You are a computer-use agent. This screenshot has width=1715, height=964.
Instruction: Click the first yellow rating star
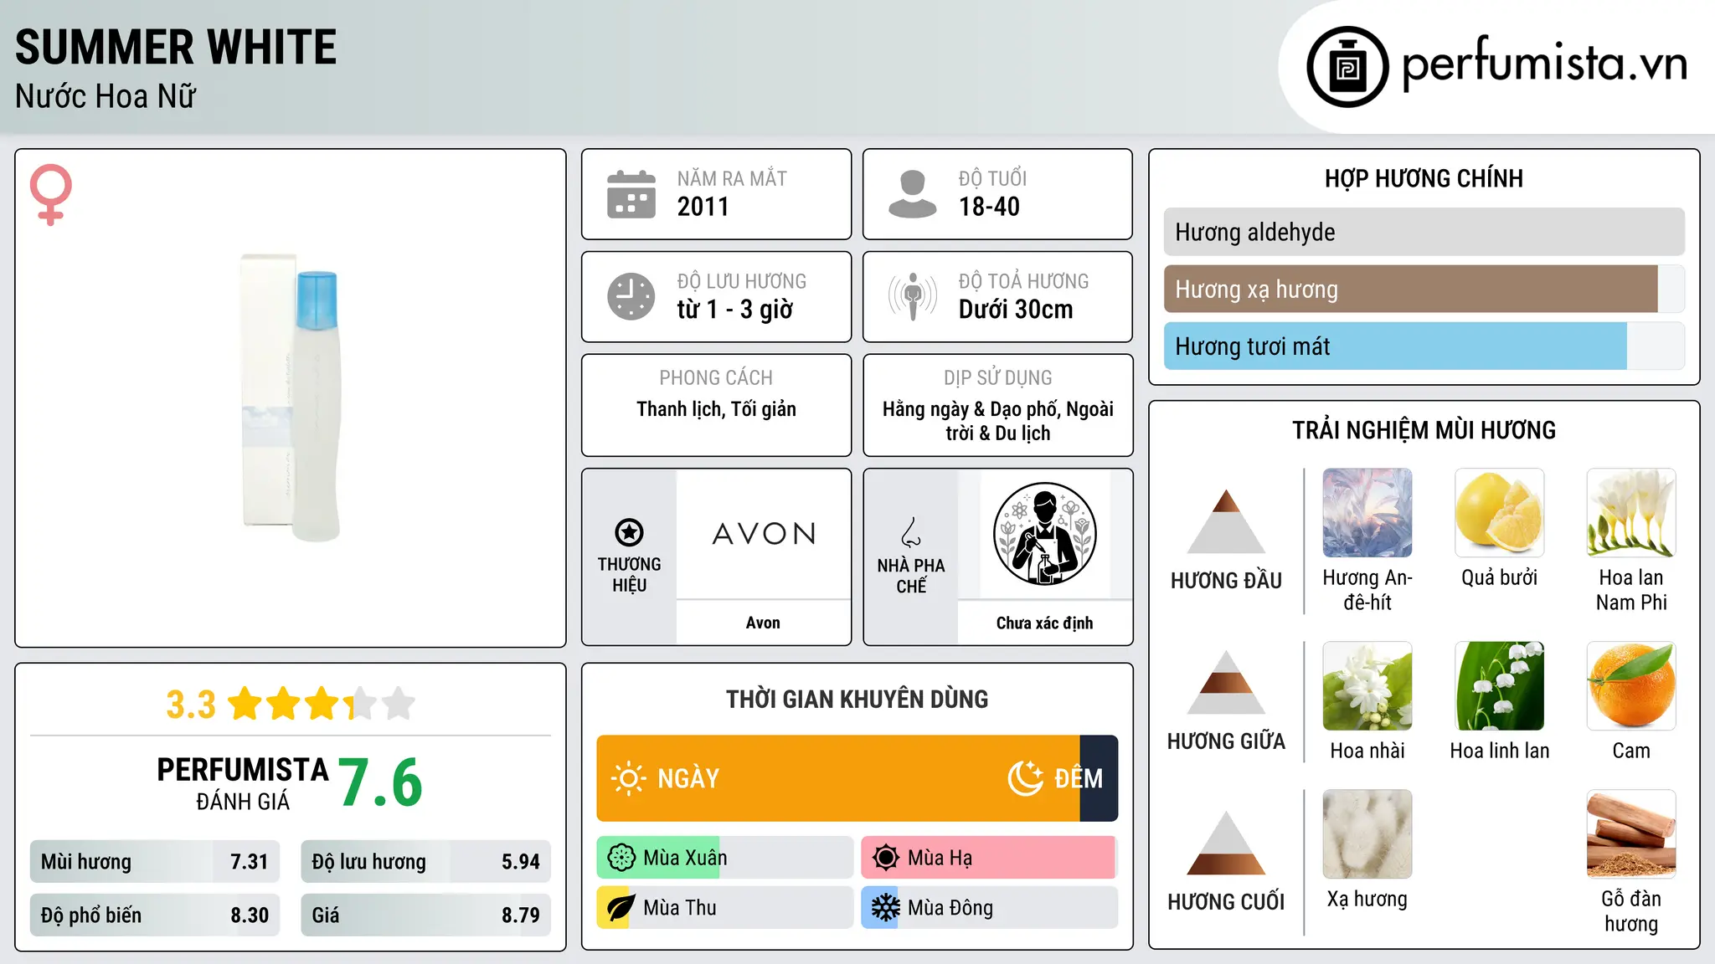245,704
